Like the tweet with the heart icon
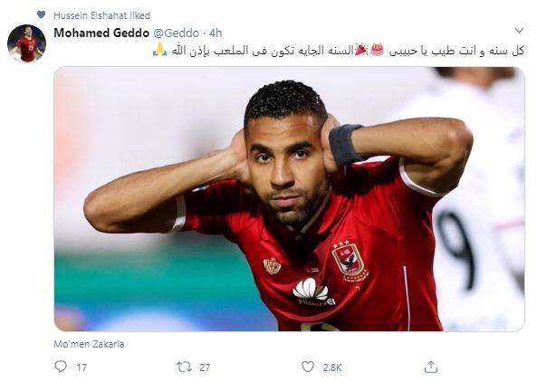The image size is (537, 382). [308, 367]
